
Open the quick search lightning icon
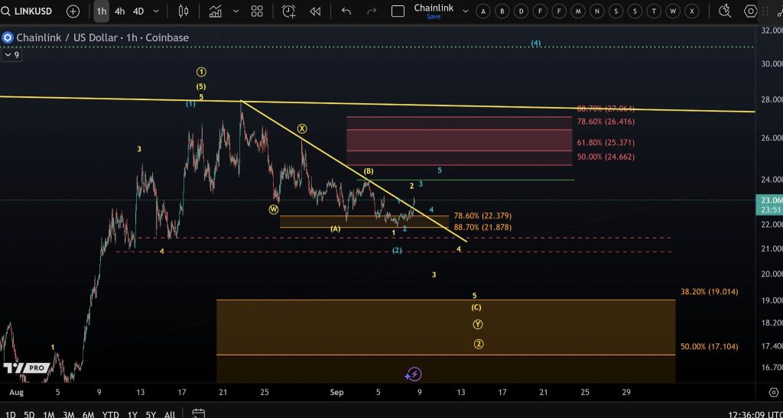pyautogui.click(x=725, y=11)
